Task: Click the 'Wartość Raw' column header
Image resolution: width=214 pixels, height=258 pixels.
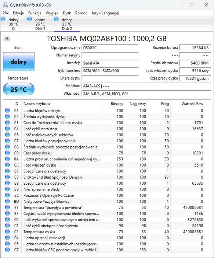Action: point(188,104)
